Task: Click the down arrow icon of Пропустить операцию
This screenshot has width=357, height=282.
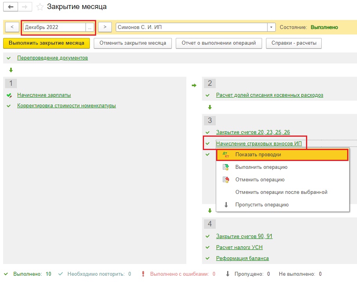Action: [x=226, y=205]
